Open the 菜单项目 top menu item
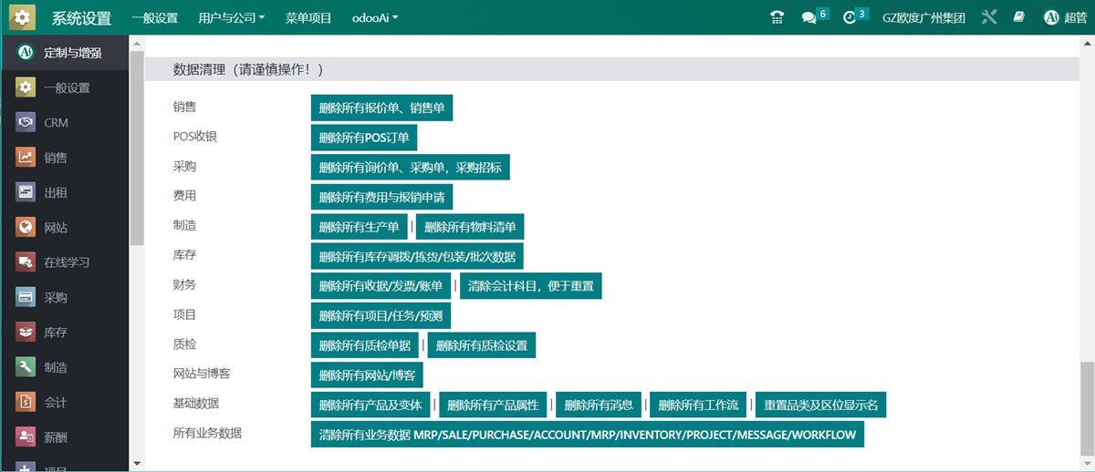 tap(308, 17)
